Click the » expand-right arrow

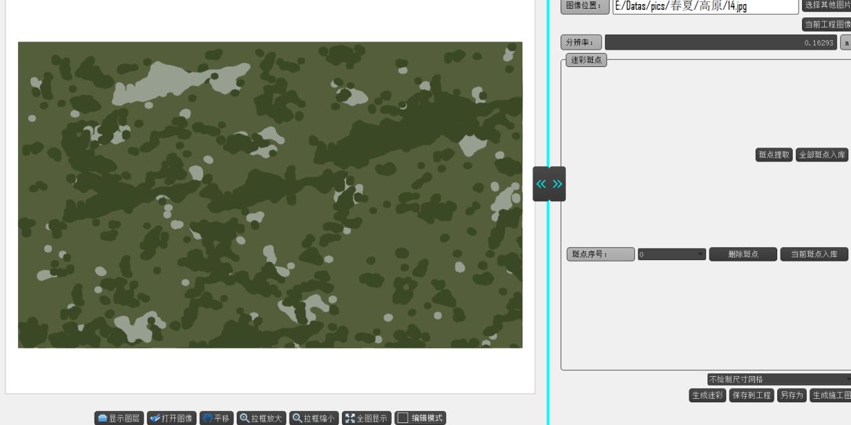(557, 184)
